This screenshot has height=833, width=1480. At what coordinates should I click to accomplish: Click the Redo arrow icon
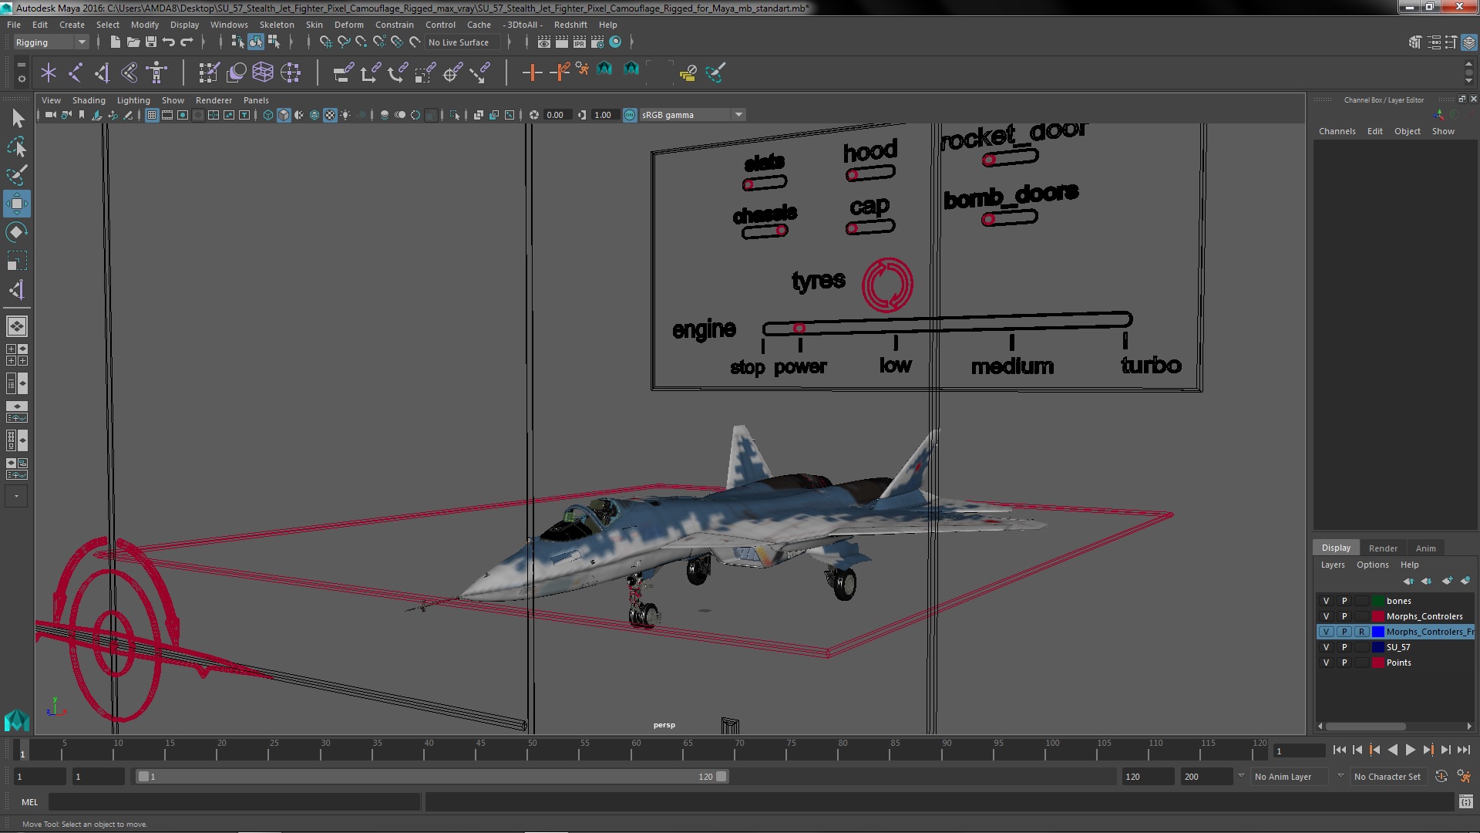pos(187,42)
